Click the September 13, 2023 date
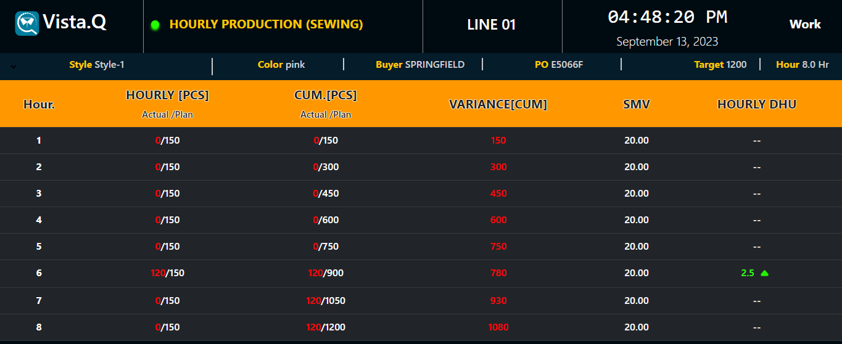This screenshot has height=344, width=842. (x=667, y=42)
